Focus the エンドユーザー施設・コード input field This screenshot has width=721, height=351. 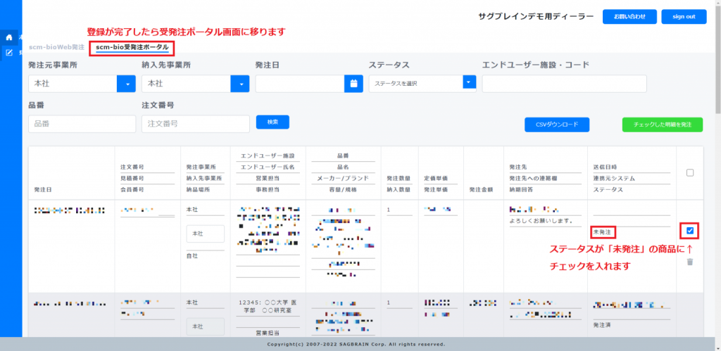564,84
